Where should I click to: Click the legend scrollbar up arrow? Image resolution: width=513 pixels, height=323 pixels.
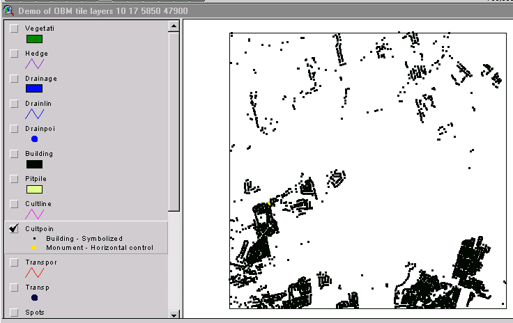pos(174,26)
